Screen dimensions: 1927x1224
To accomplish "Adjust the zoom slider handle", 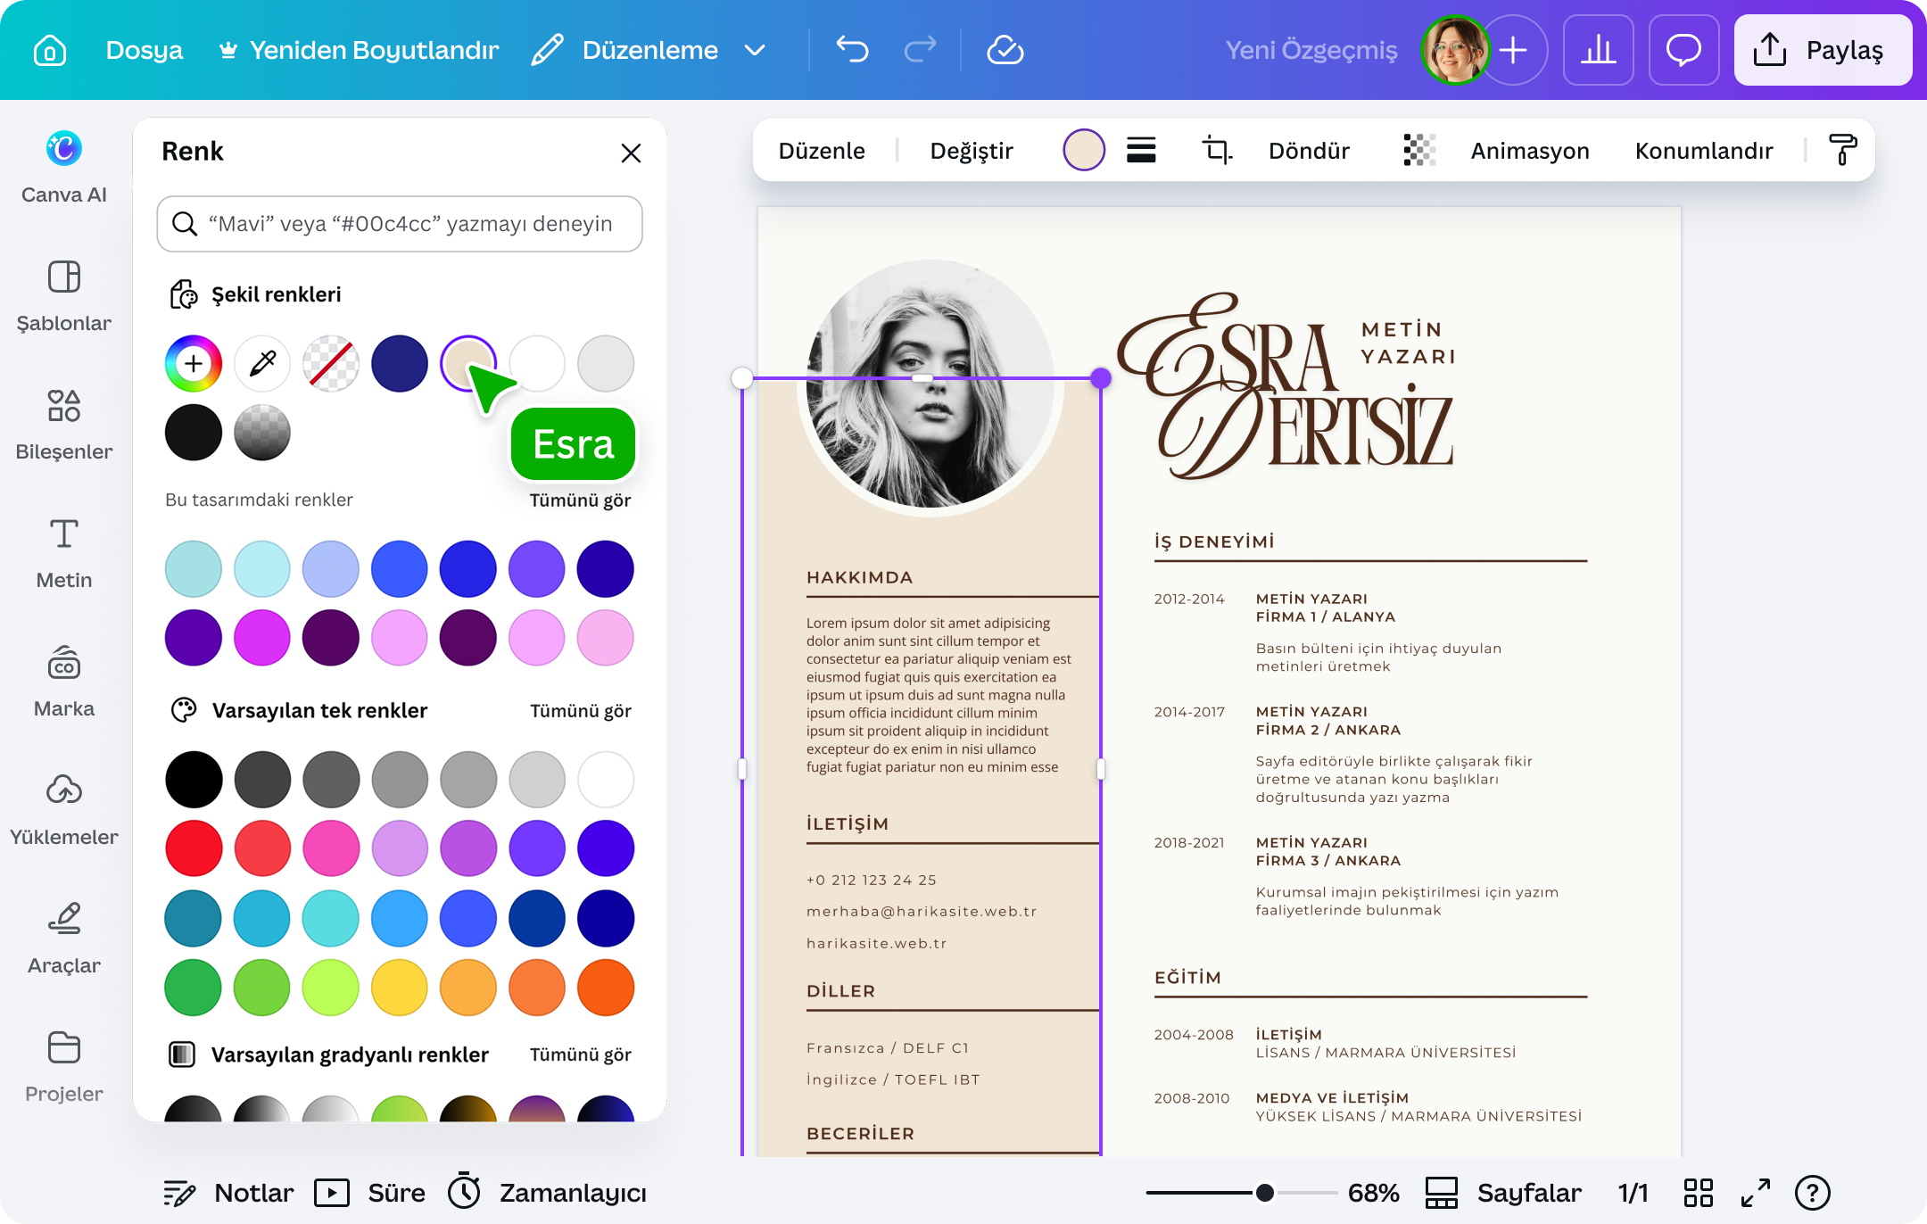I will [1264, 1193].
